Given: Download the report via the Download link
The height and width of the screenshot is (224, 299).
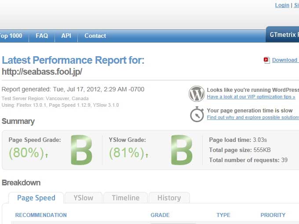Looking at the screenshot, I should click(x=284, y=60).
